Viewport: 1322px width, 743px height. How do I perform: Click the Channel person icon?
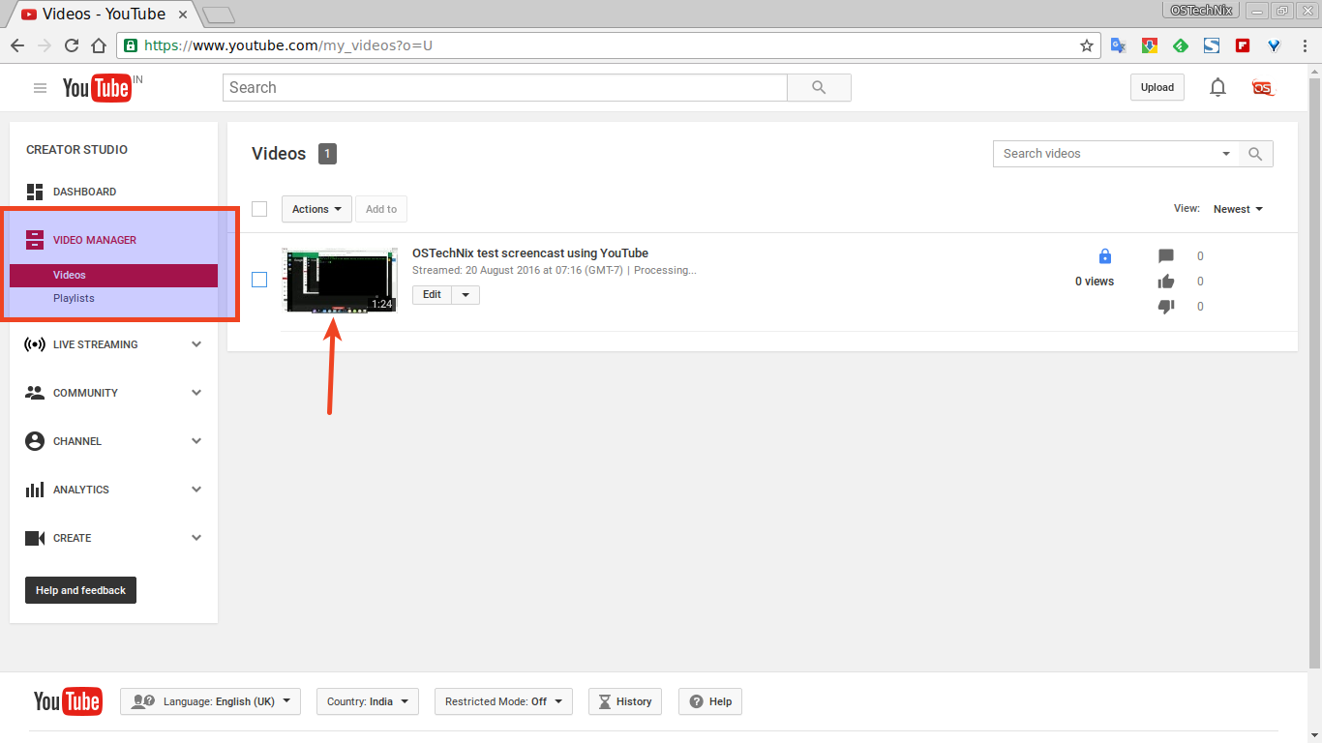pos(35,441)
